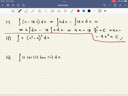Close the editing toolbar with X
Image resolution: width=128 pixels, height=96 pixels.
[120, 5]
